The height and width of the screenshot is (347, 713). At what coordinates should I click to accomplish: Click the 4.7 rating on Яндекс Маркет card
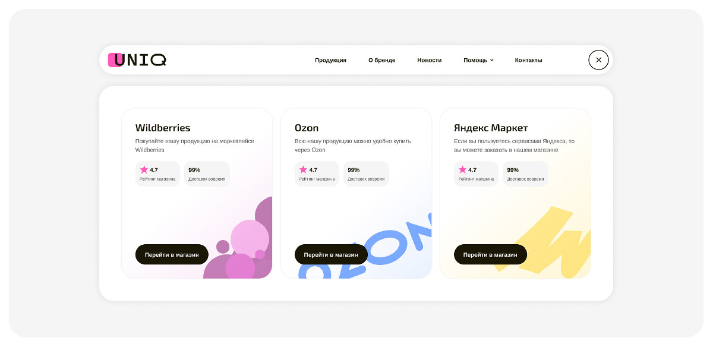pyautogui.click(x=476, y=173)
